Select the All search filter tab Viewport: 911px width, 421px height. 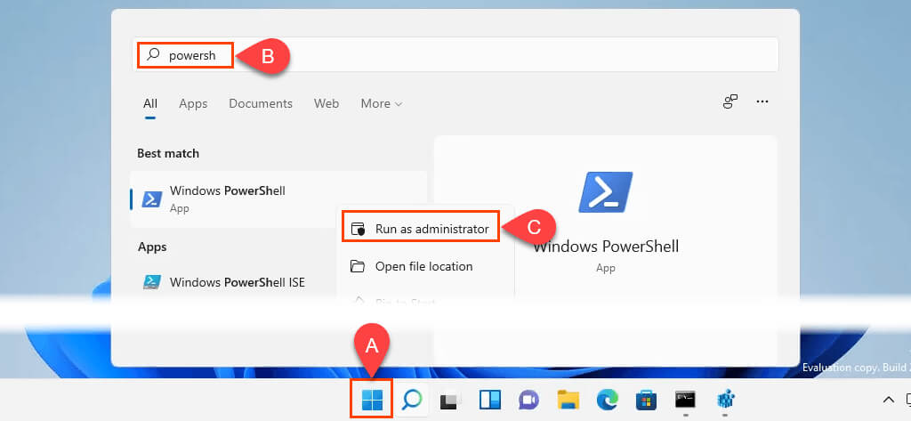[150, 103]
